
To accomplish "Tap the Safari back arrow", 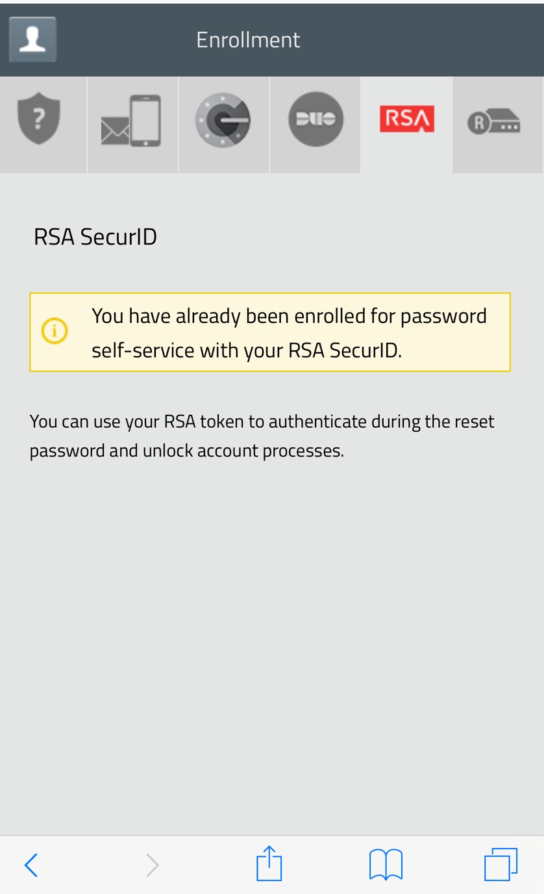I will pos(31,865).
